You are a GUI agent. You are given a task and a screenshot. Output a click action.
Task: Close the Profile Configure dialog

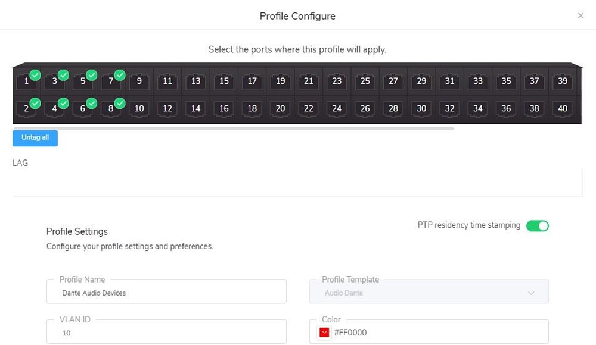(x=581, y=15)
